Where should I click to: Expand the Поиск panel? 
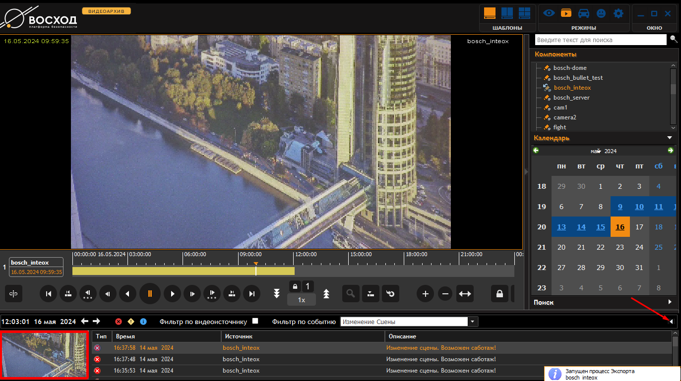(x=670, y=302)
